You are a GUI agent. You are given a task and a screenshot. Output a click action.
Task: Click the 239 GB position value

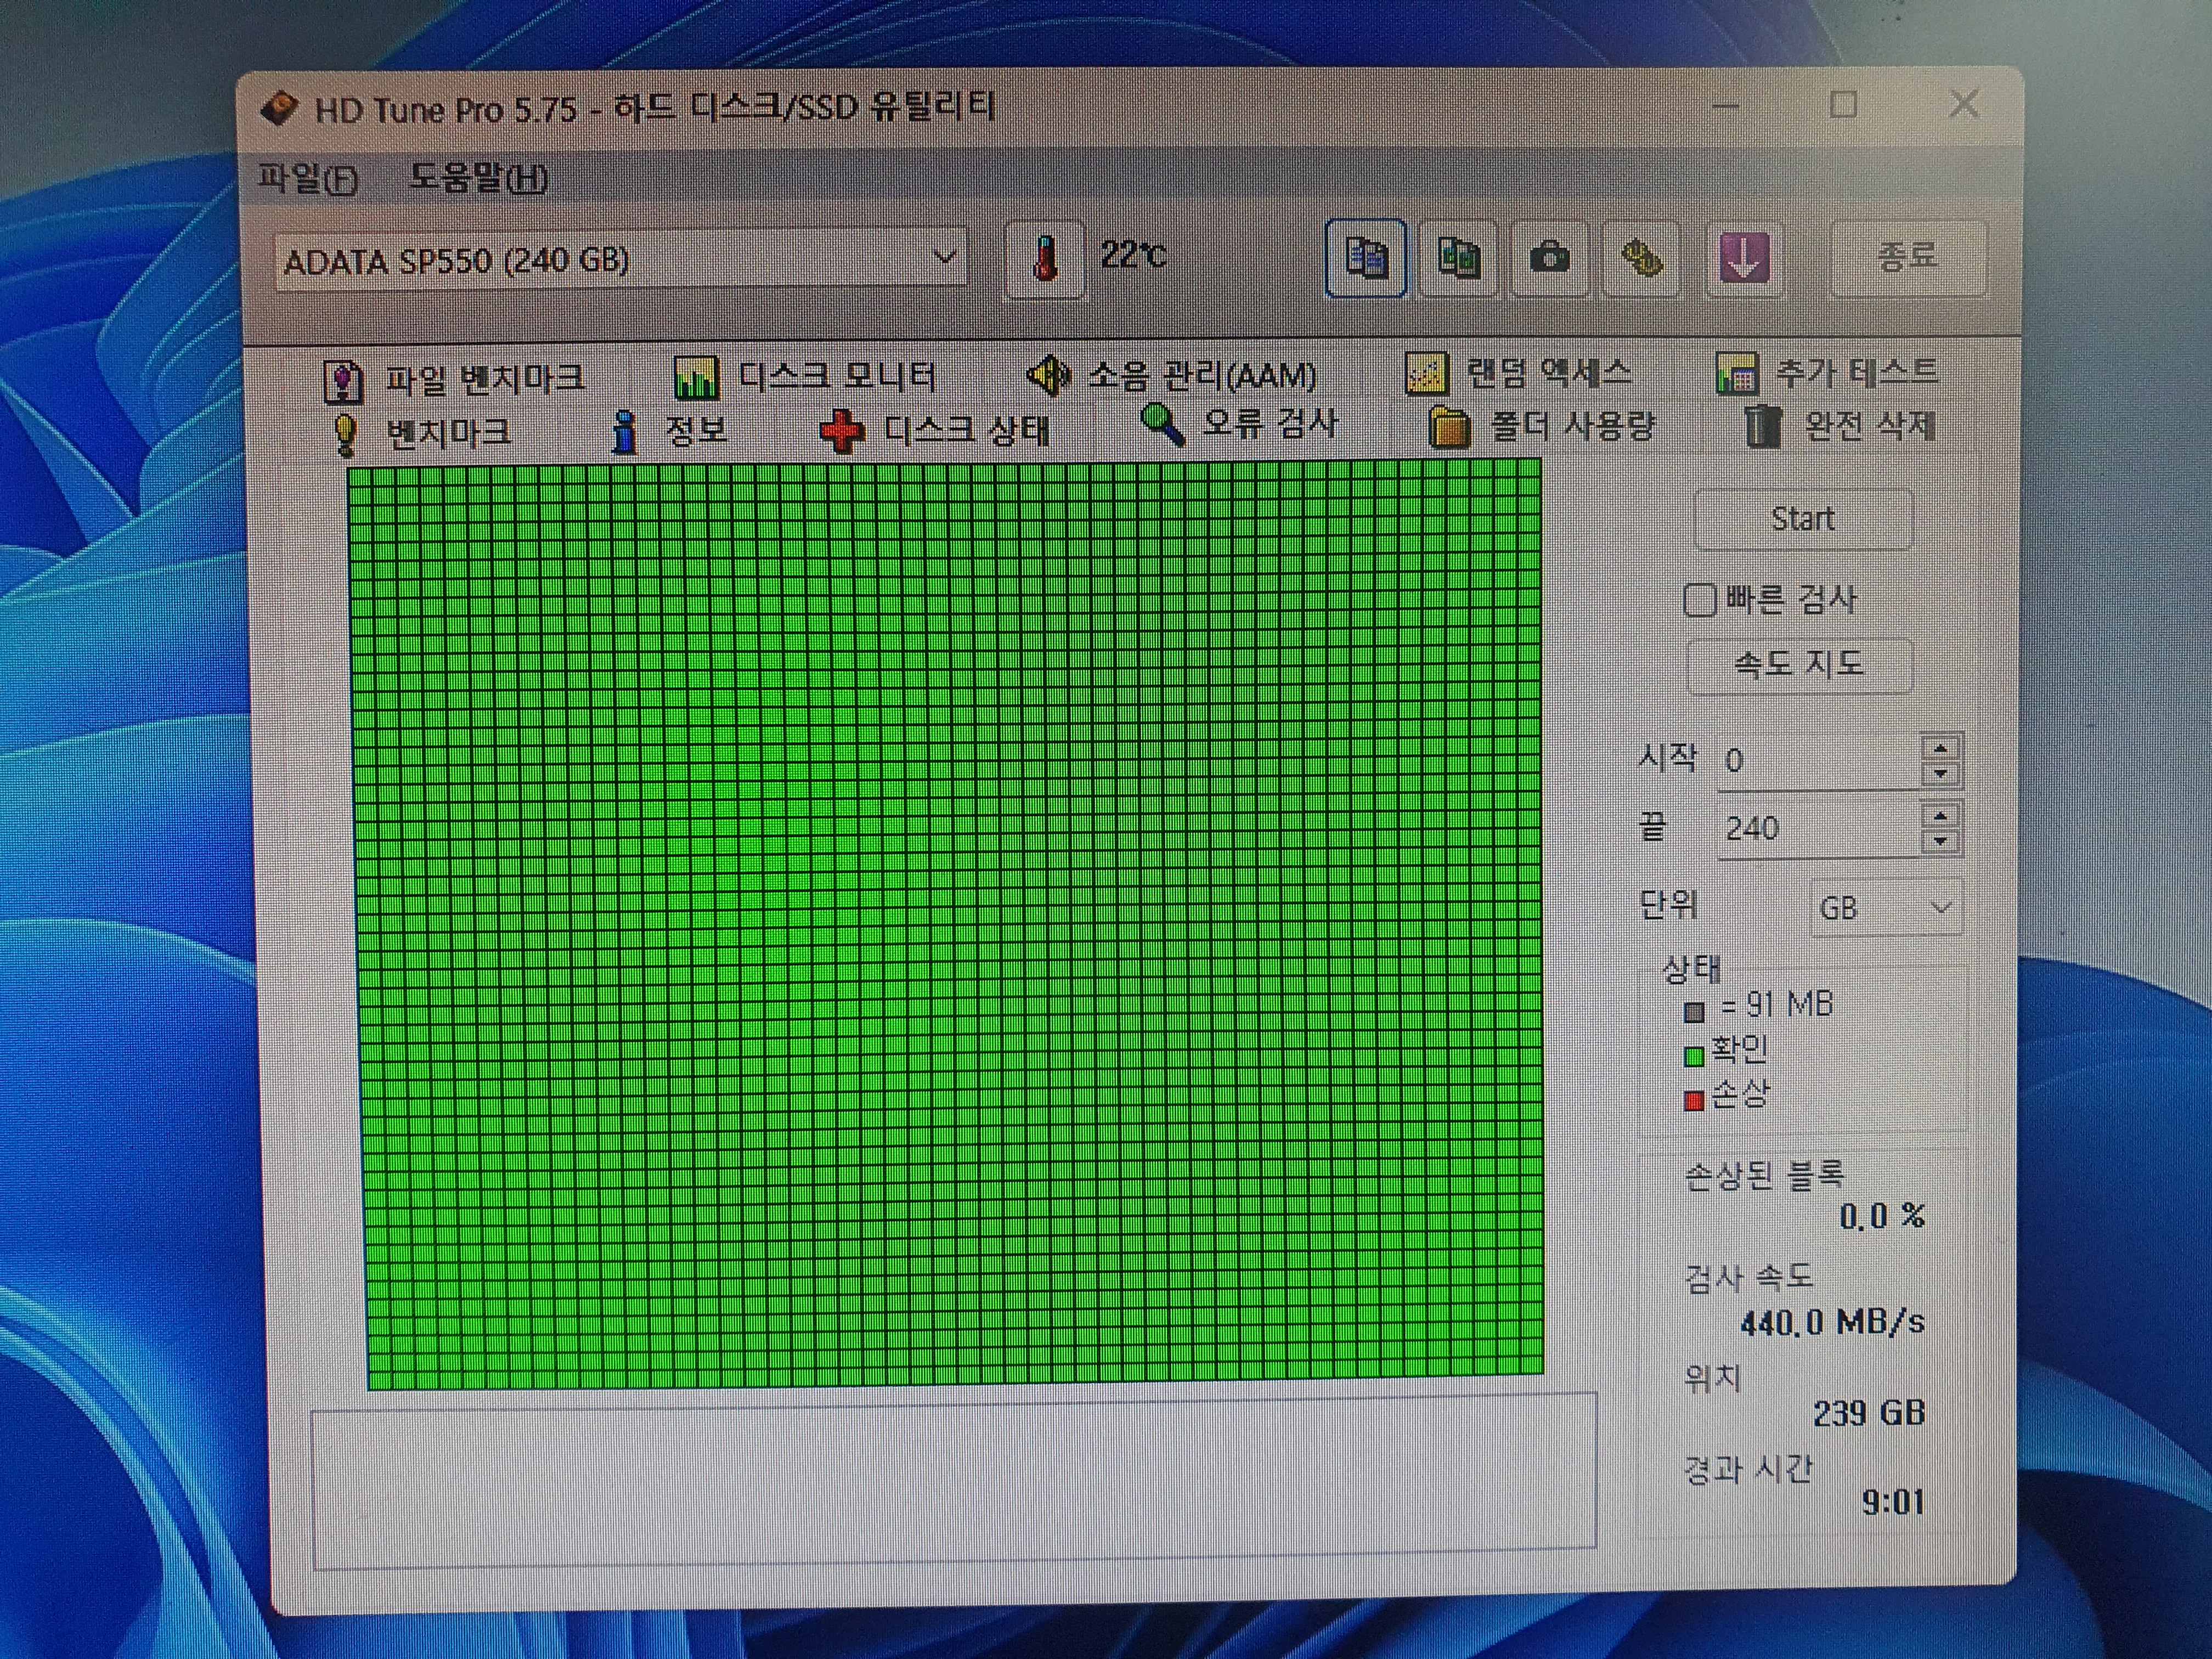[x=1869, y=1412]
